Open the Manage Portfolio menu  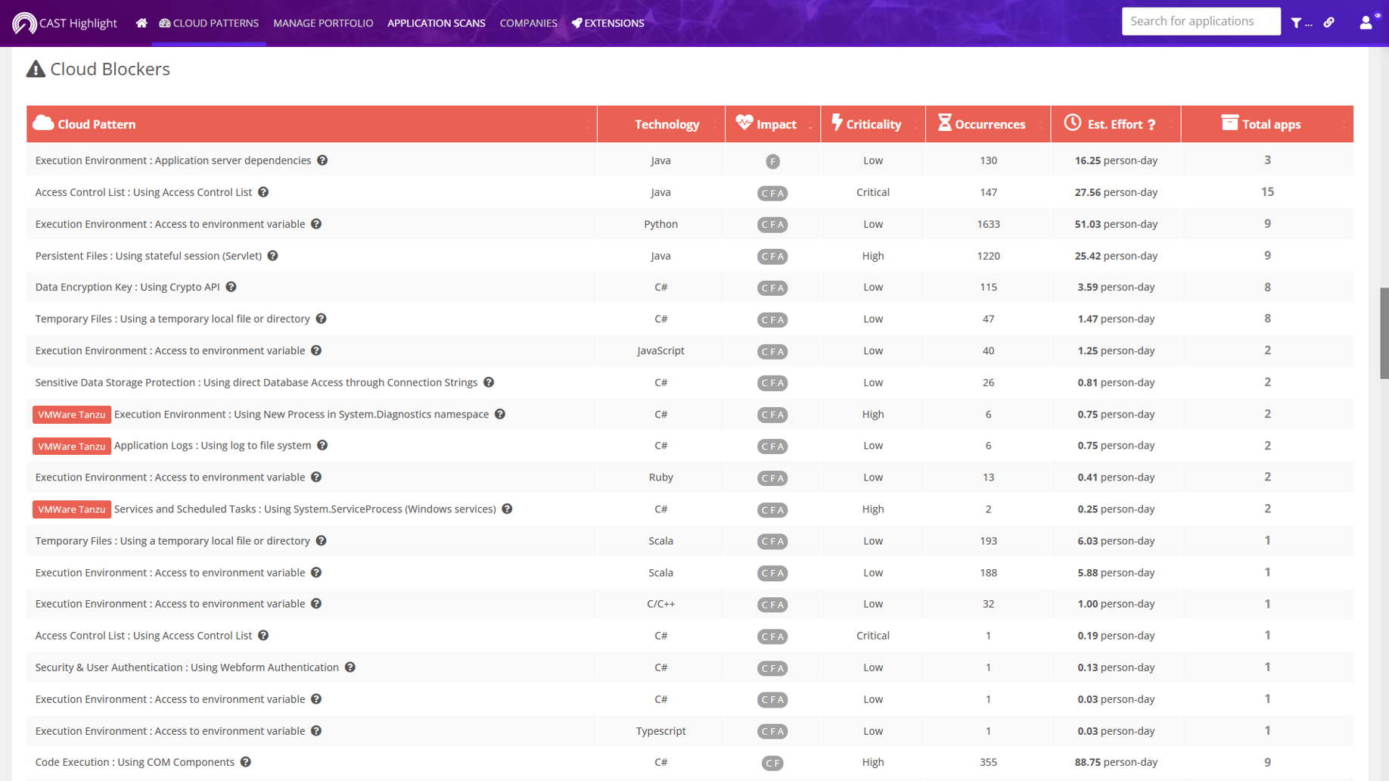323,23
